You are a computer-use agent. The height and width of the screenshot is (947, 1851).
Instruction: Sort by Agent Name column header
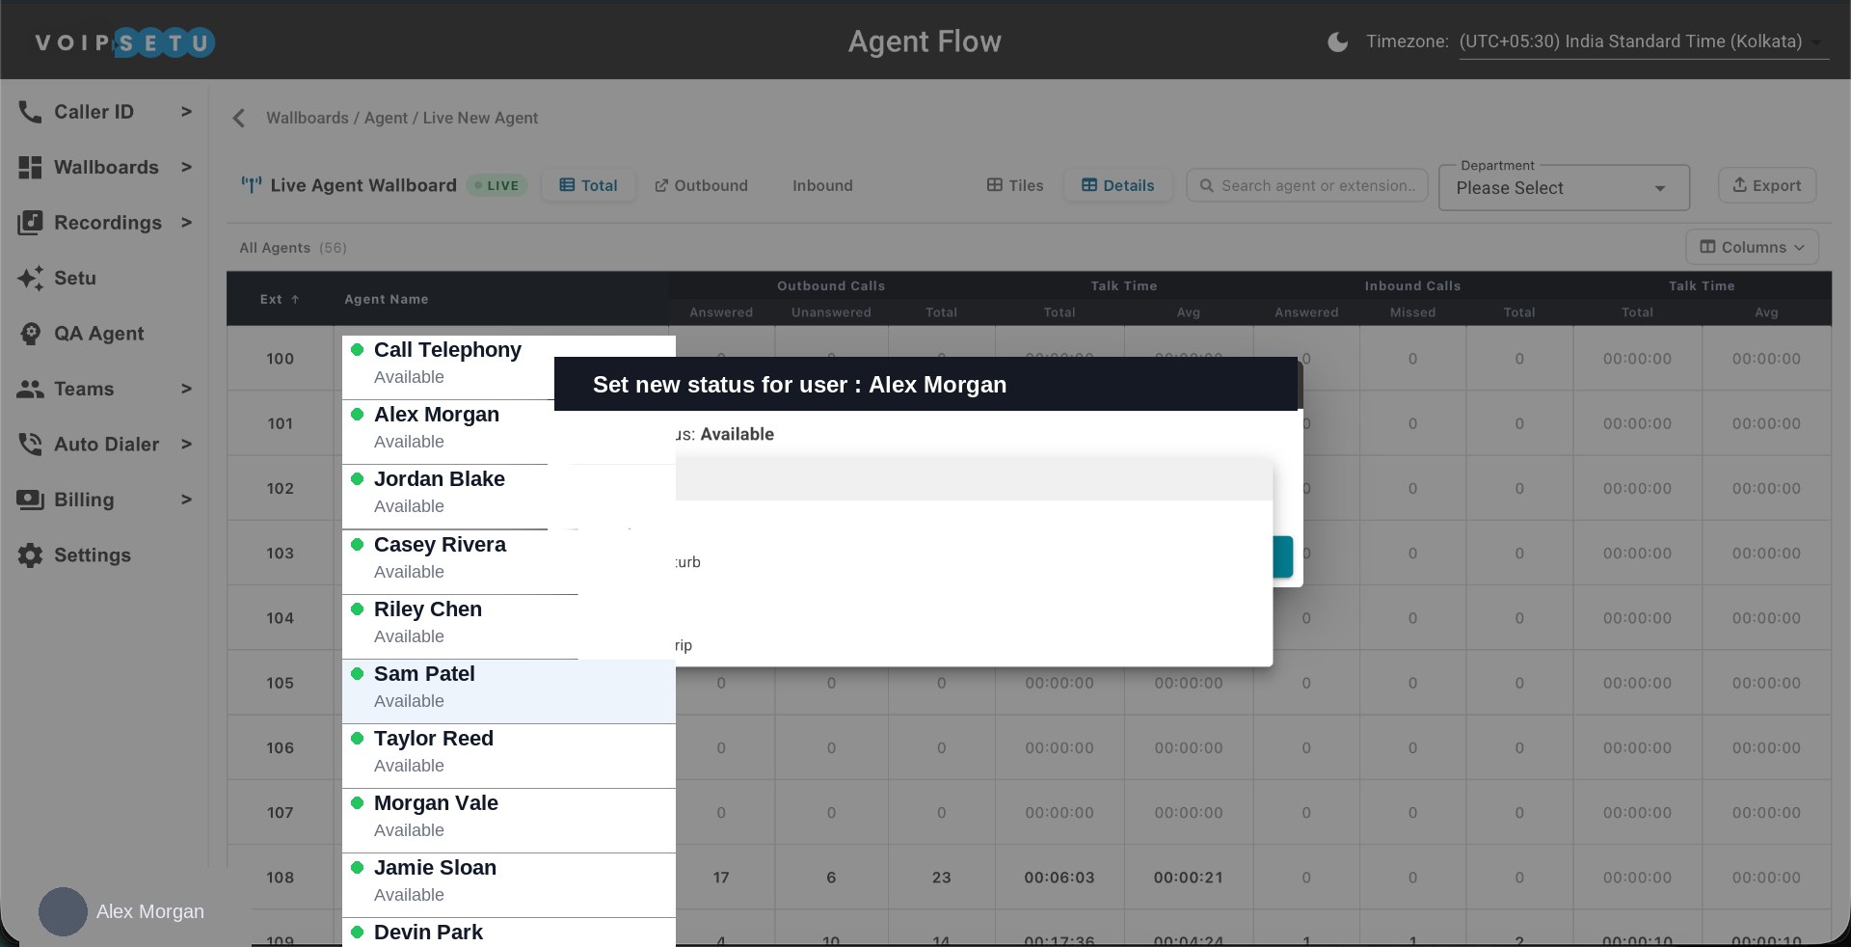(x=386, y=299)
